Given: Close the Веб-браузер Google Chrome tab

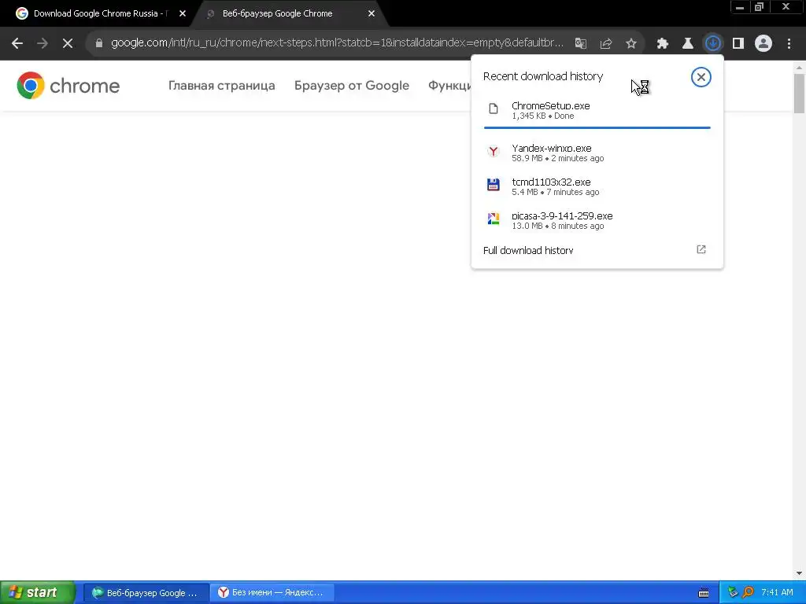Looking at the screenshot, I should point(372,14).
